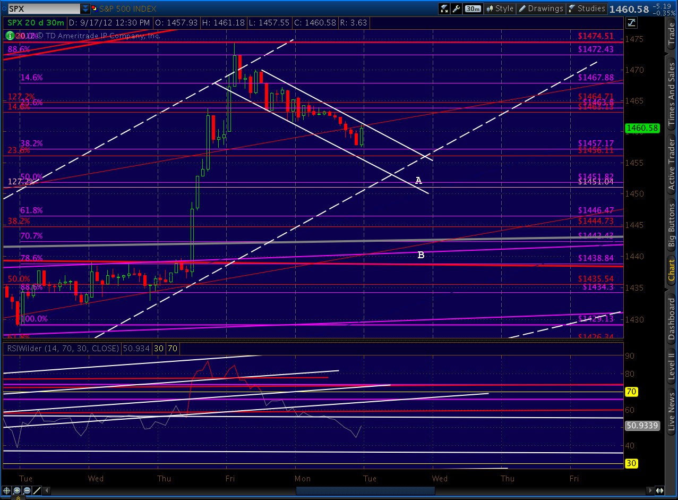Select the Chart side tab
Screen dimensions: 678x500
(x=672, y=271)
